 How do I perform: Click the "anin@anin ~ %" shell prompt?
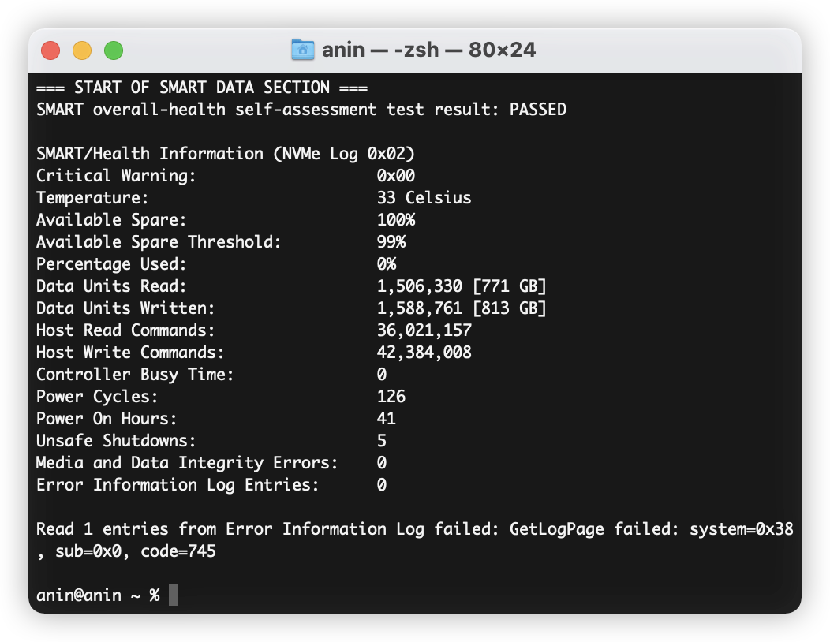click(98, 595)
